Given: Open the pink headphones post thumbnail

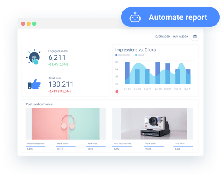Looking at the screenshot, I should pyautogui.click(x=66, y=124).
